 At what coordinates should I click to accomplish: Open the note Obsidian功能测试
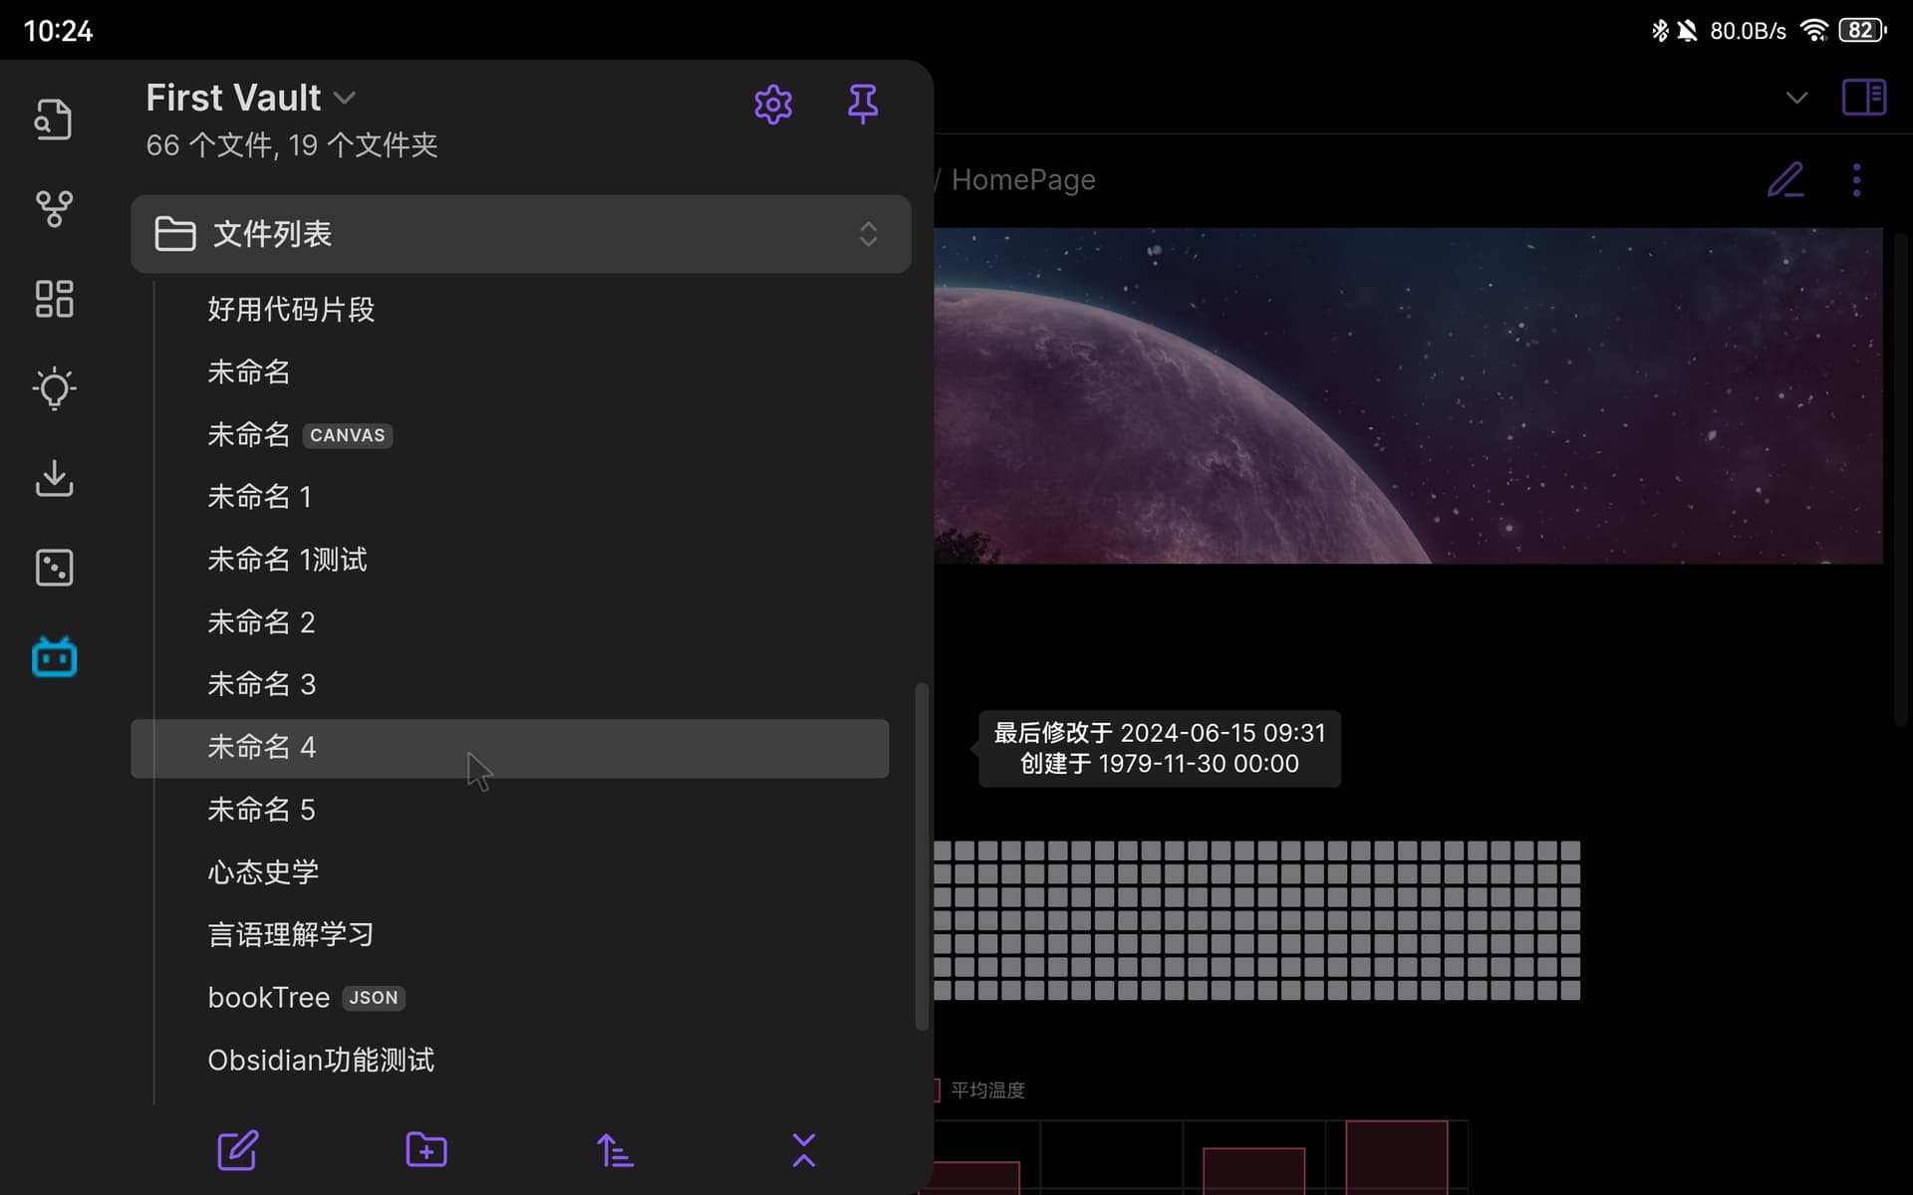509,1061
